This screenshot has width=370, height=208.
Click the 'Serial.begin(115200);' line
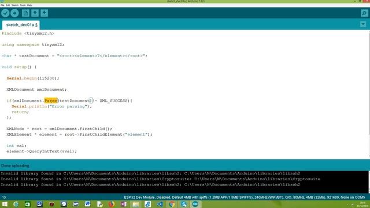point(33,79)
